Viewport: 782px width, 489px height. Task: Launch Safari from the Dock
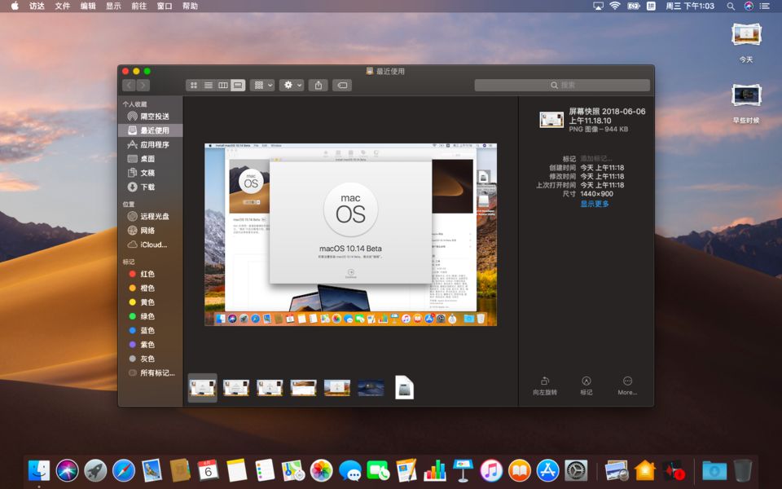point(124,470)
